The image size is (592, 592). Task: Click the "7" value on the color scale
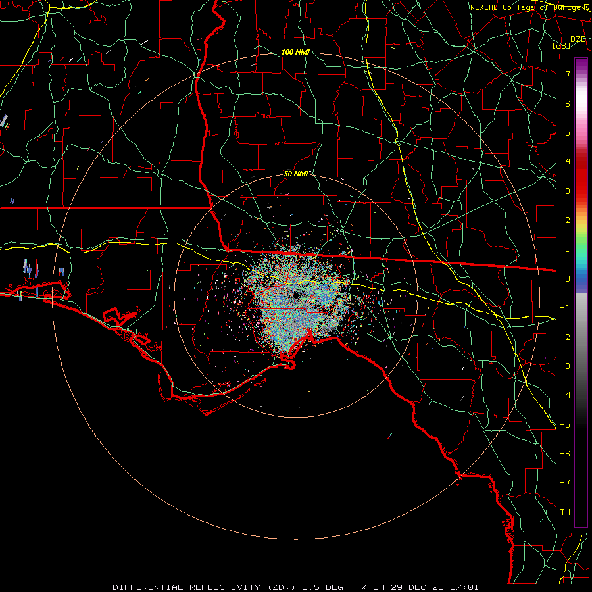568,74
